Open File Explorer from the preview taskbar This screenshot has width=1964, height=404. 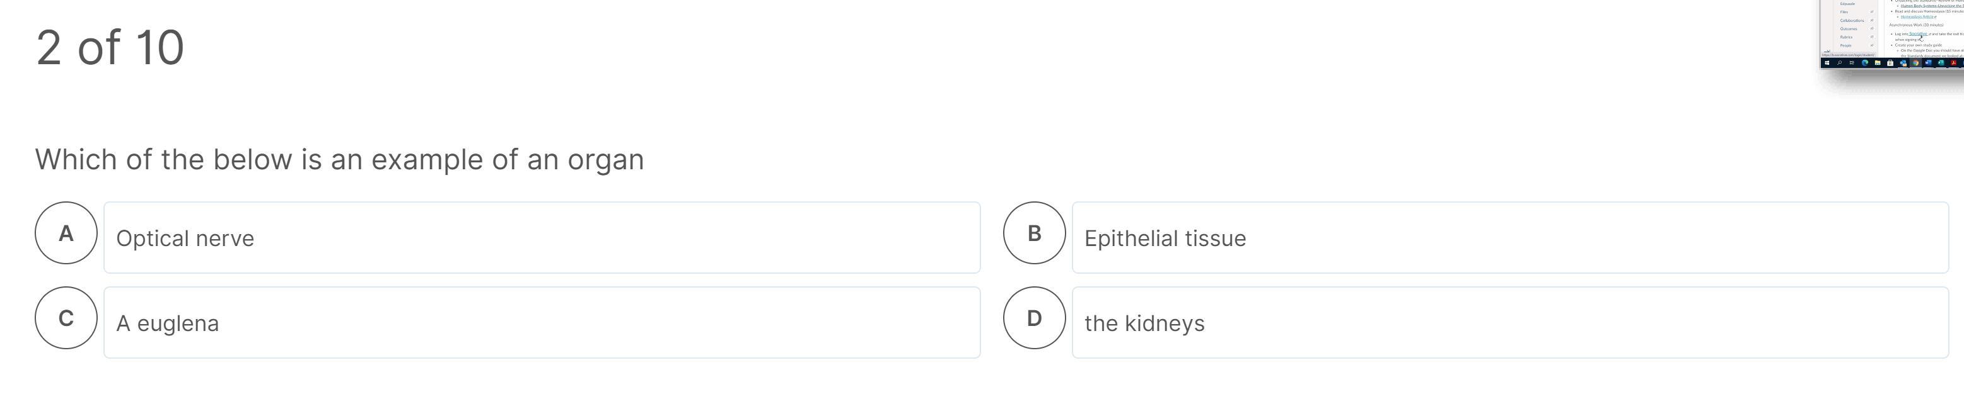click(x=1878, y=63)
